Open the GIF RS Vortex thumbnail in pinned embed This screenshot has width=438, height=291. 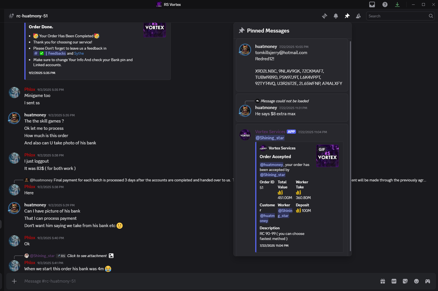pyautogui.click(x=327, y=156)
